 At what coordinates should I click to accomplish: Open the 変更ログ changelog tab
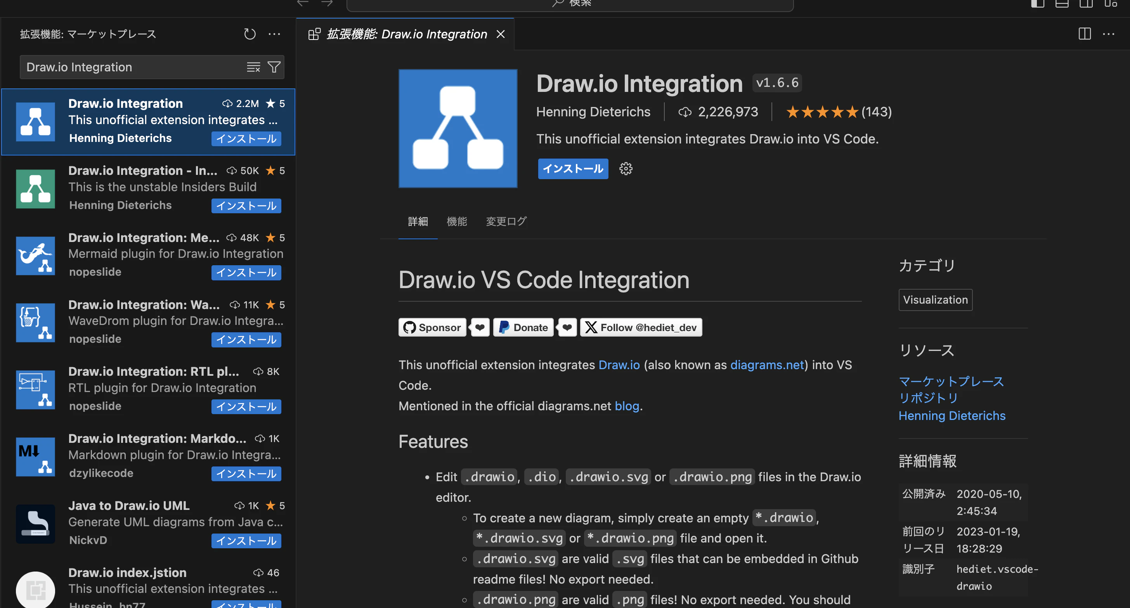506,221
